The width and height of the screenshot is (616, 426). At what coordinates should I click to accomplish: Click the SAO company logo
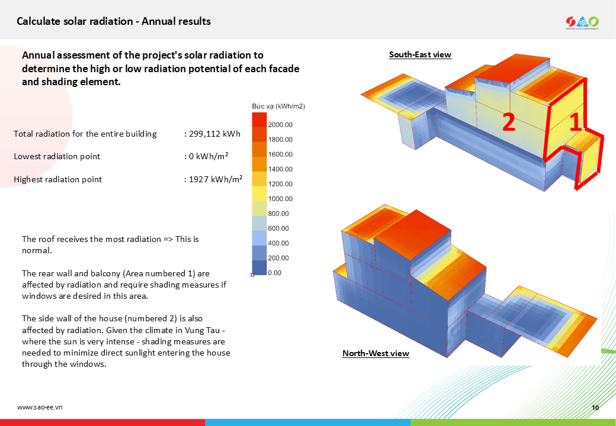(582, 22)
